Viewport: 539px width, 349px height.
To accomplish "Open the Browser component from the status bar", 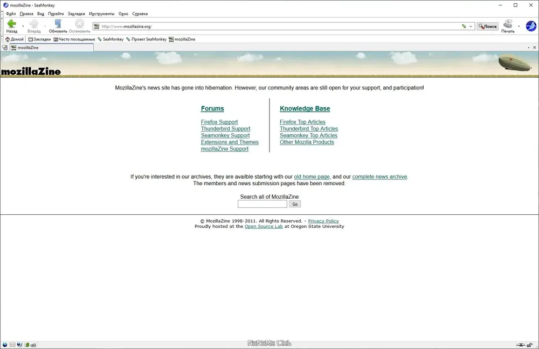I will click(5, 345).
